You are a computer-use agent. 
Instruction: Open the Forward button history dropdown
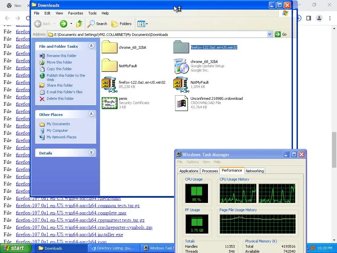pyautogui.click(x=71, y=24)
